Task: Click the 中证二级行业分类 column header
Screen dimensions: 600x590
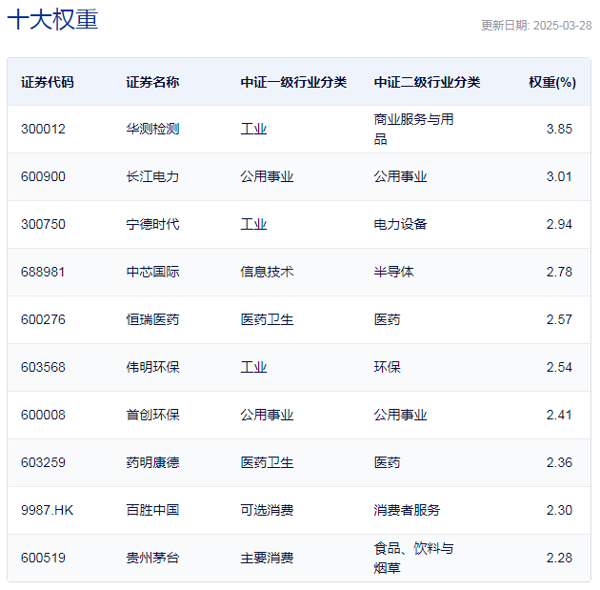Action: pyautogui.click(x=427, y=82)
